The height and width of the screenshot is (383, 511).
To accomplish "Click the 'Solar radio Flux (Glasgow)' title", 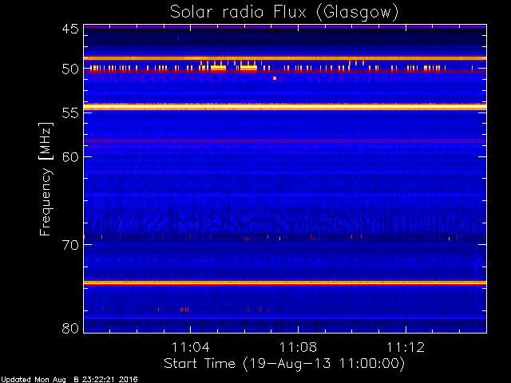I will pyautogui.click(x=284, y=13).
